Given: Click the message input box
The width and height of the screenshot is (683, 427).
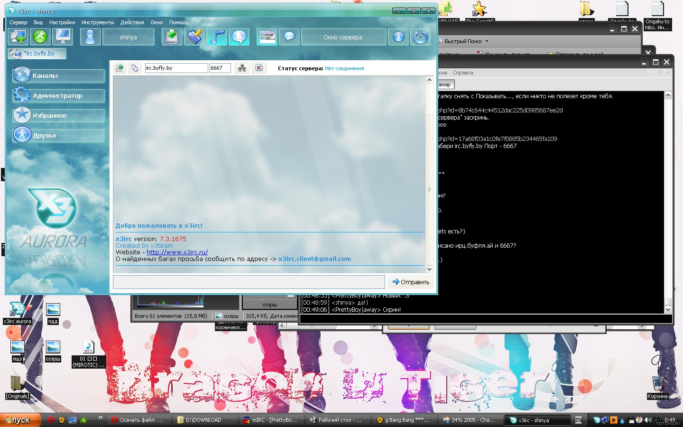Looking at the screenshot, I should pos(249,282).
